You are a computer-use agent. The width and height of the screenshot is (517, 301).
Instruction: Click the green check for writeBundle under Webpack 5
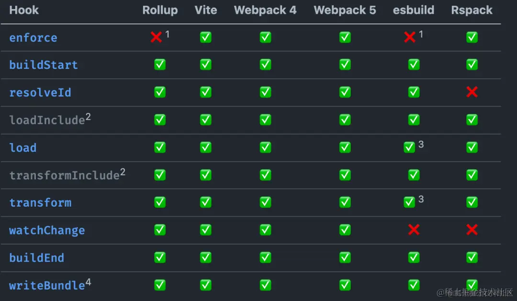345,285
